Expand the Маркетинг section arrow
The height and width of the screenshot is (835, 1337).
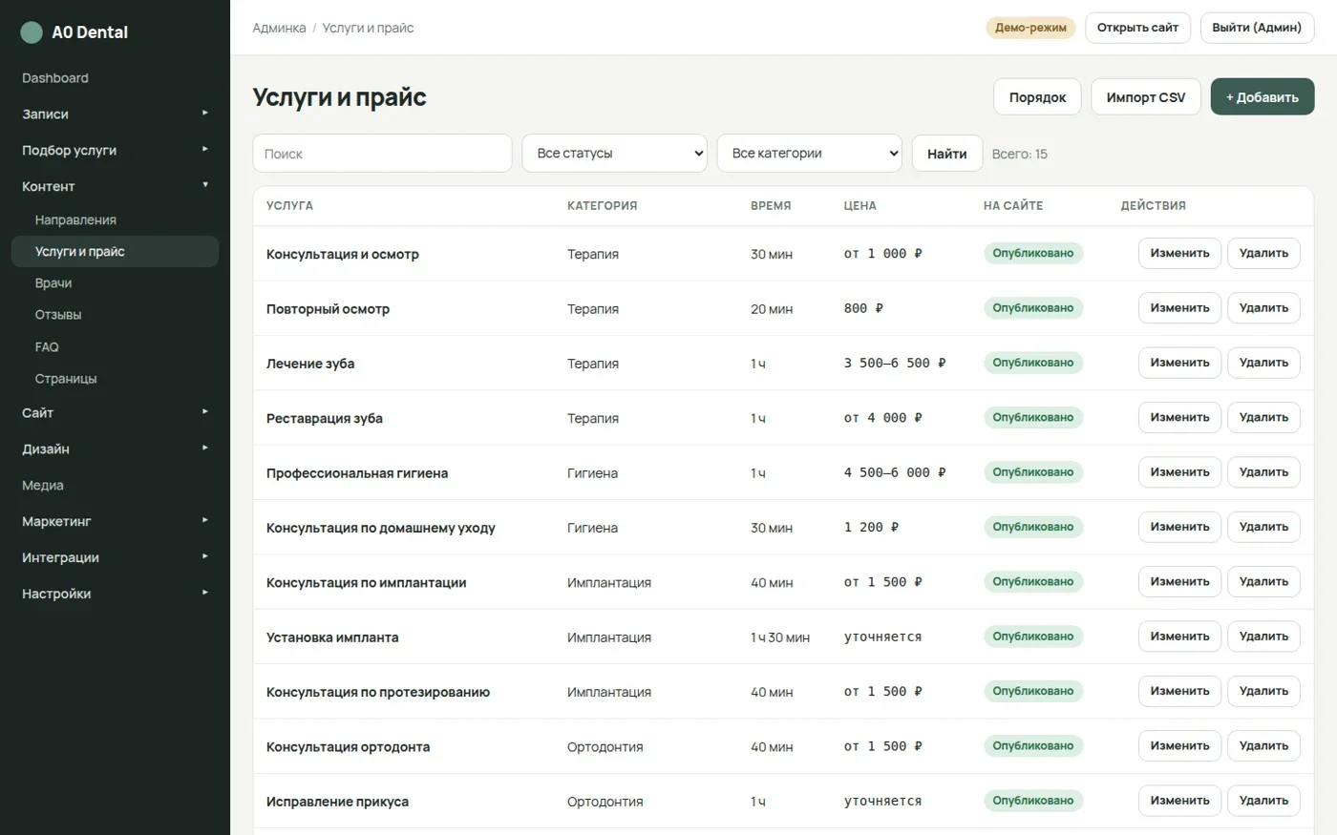[x=205, y=520]
